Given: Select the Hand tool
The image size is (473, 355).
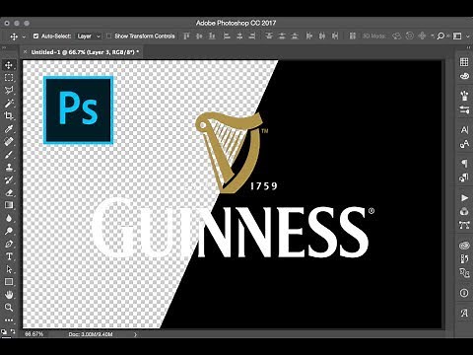Looking at the screenshot, I should [x=9, y=295].
